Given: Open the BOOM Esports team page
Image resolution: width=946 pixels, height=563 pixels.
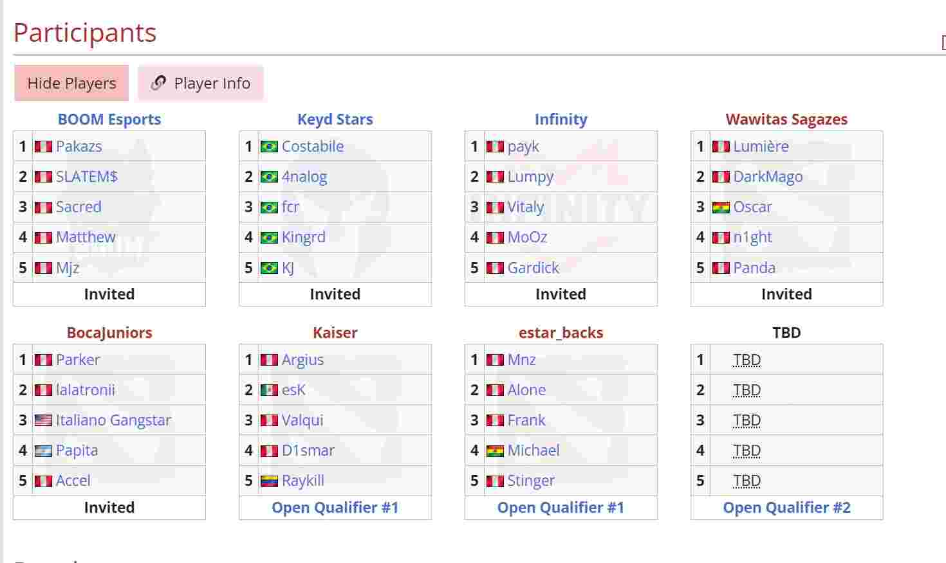Looking at the screenshot, I should (109, 120).
